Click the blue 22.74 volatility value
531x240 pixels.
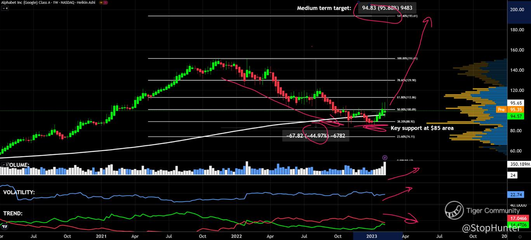515,195
